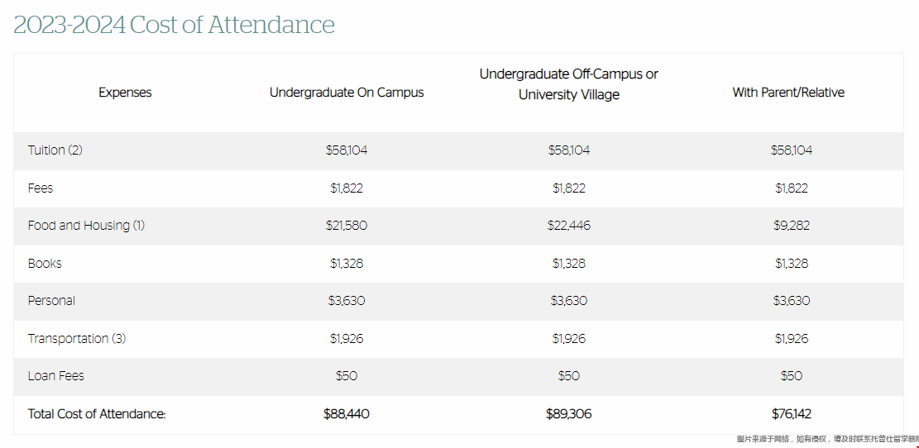Select the "Food and Housing (1)" row label
Image resolution: width=919 pixels, height=448 pixels.
click(86, 226)
